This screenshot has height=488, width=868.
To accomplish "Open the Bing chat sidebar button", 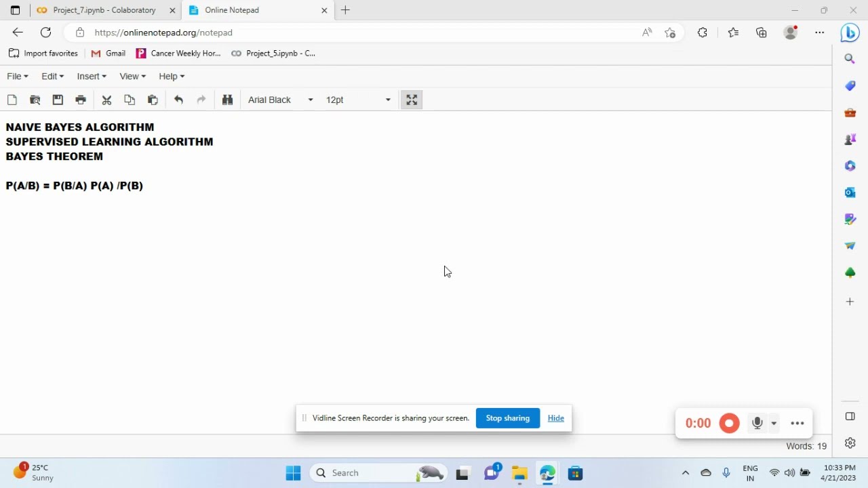I will pyautogui.click(x=850, y=33).
